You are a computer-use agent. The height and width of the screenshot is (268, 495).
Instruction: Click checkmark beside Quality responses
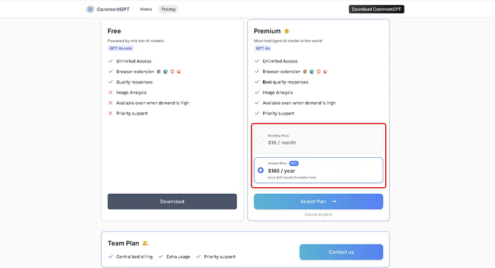click(x=110, y=82)
